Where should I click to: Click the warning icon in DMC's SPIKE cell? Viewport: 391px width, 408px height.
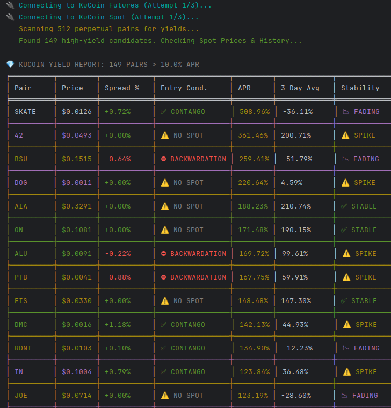click(347, 325)
